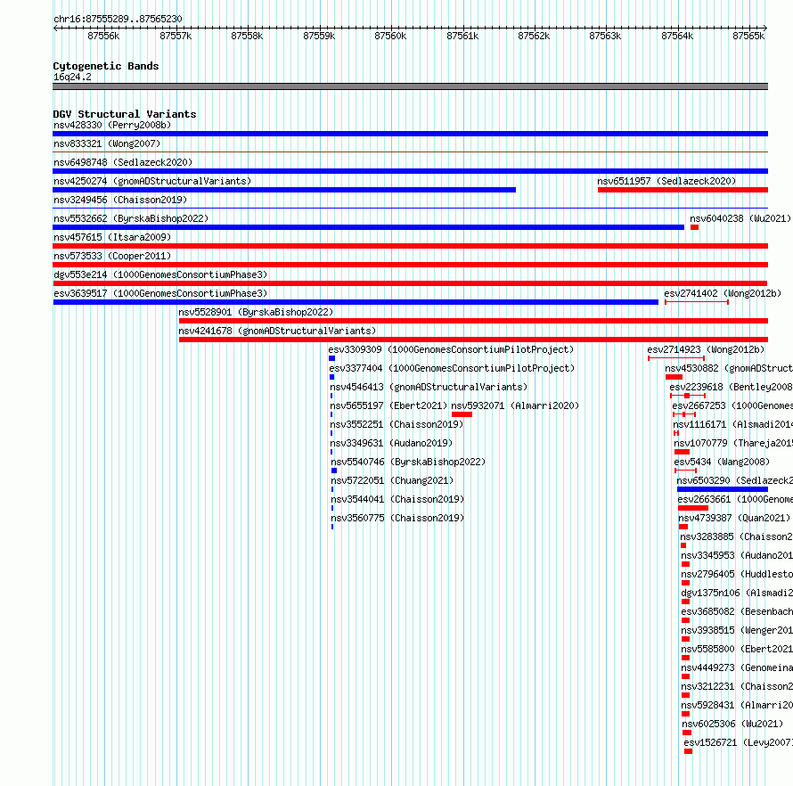The width and height of the screenshot is (793, 786).
Task: Open esv3377404 pilot project label
Action: [452, 368]
